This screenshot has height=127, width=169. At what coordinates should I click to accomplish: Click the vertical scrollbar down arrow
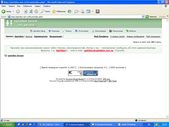pyautogui.click(x=167, y=117)
